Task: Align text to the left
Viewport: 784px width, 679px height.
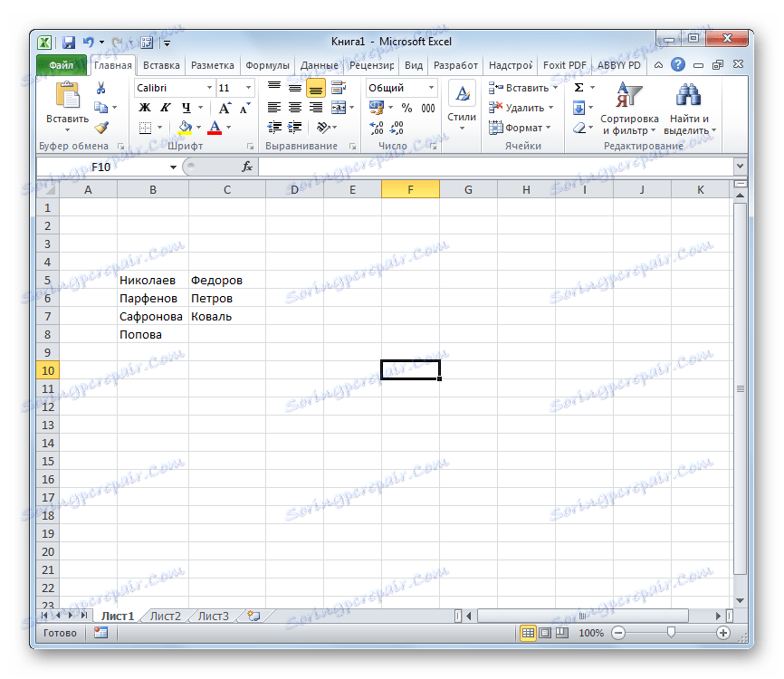Action: click(x=274, y=108)
